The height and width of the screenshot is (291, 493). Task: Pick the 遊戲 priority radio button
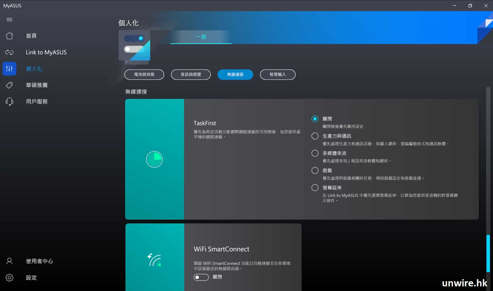315,170
